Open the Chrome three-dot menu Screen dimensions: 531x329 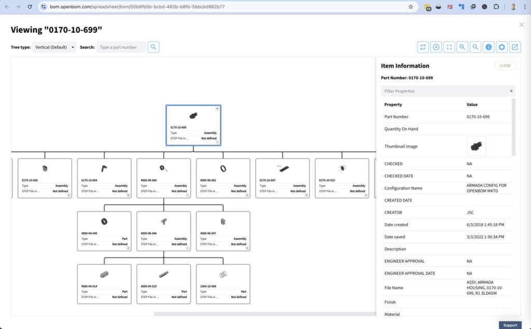point(525,7)
